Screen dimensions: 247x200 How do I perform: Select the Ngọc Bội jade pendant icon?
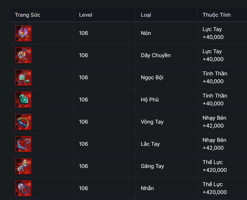click(x=23, y=77)
